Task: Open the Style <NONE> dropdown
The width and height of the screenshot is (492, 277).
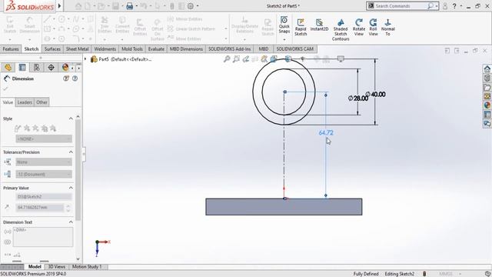Action: coord(44,138)
